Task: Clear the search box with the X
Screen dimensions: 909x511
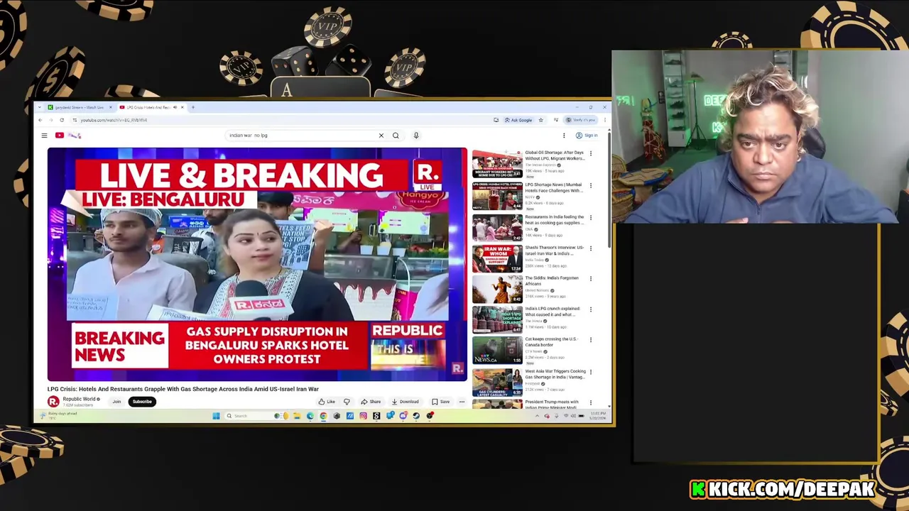Action: coord(381,136)
